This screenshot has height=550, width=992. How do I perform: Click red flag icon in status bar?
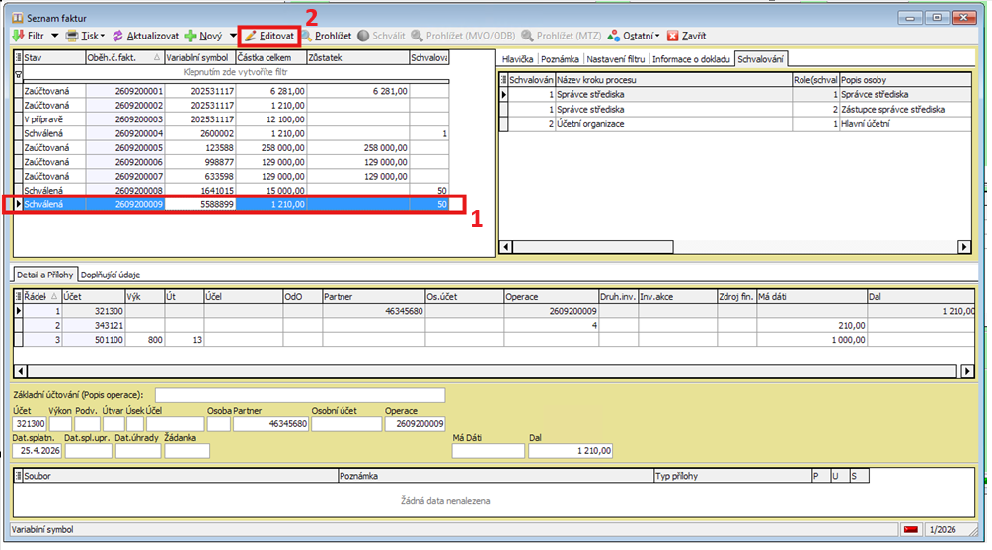[x=911, y=531]
